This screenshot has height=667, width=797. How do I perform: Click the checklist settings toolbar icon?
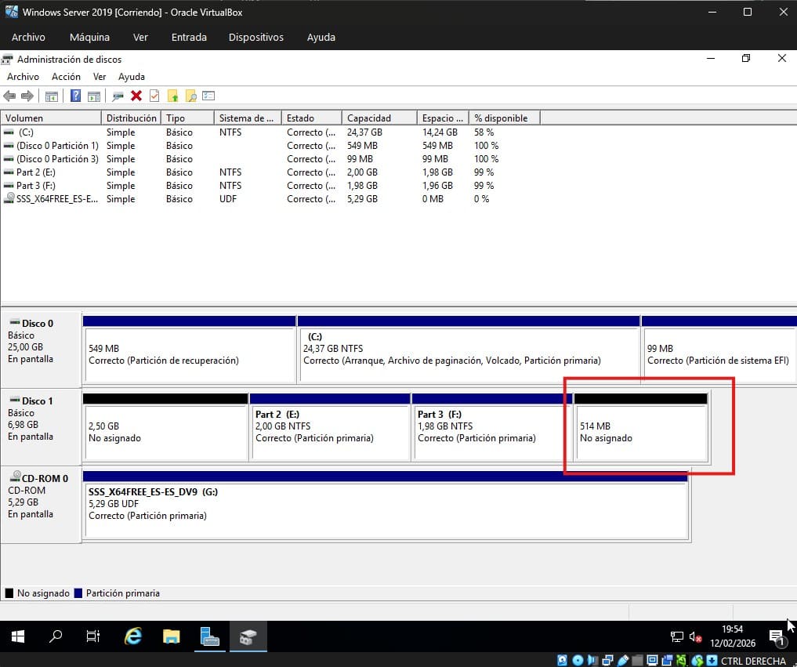pyautogui.click(x=208, y=96)
